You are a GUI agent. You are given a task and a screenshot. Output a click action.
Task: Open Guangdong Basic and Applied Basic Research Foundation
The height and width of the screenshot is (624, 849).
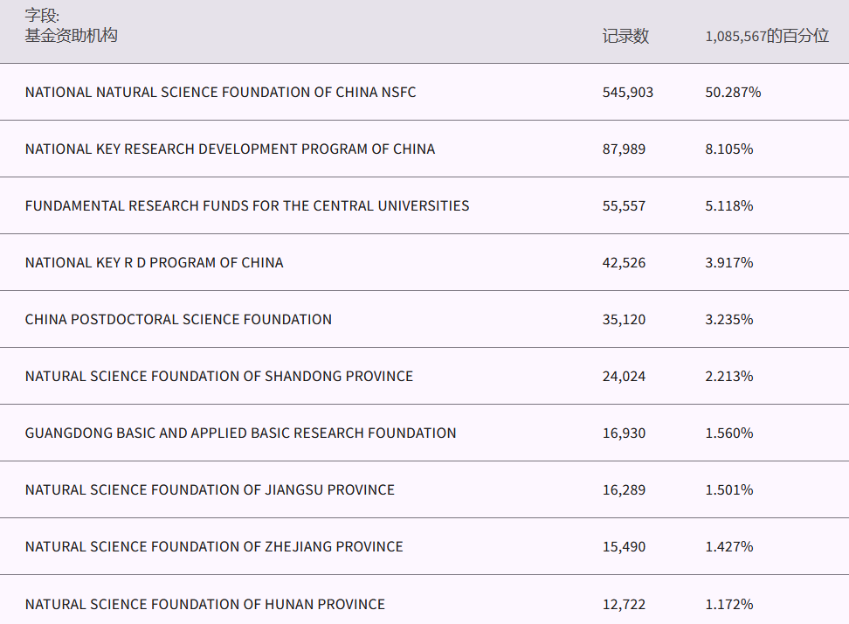(x=240, y=433)
